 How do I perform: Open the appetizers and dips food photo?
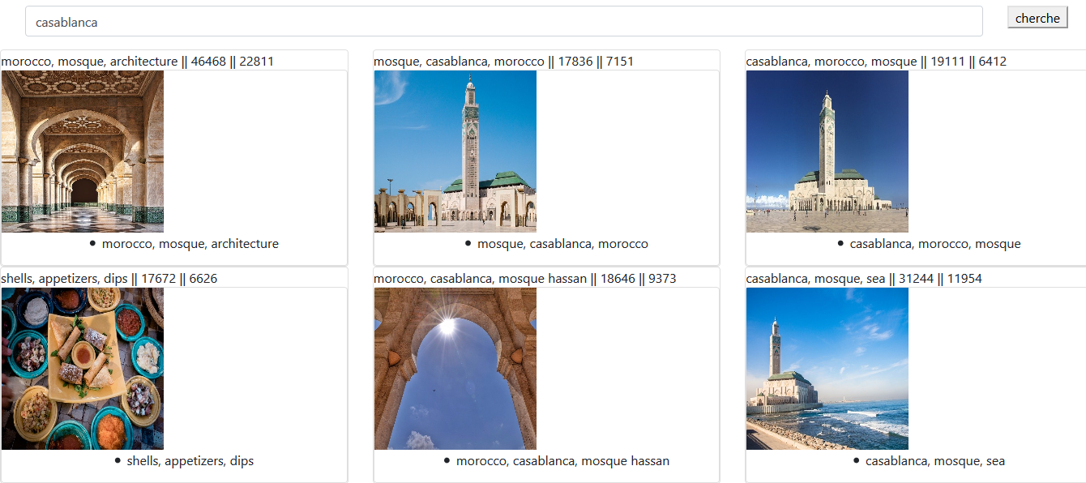(82, 369)
